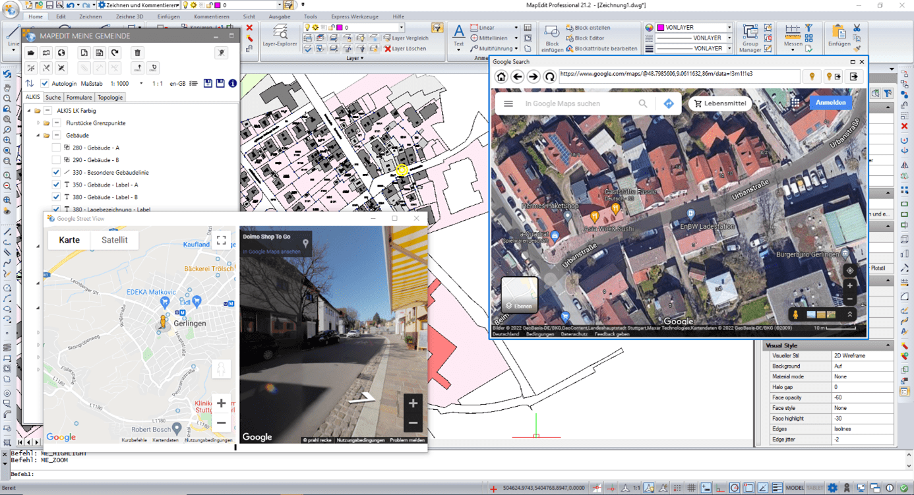Toggle the Flurstücke Grenzpunkte group checkbox

click(57, 123)
